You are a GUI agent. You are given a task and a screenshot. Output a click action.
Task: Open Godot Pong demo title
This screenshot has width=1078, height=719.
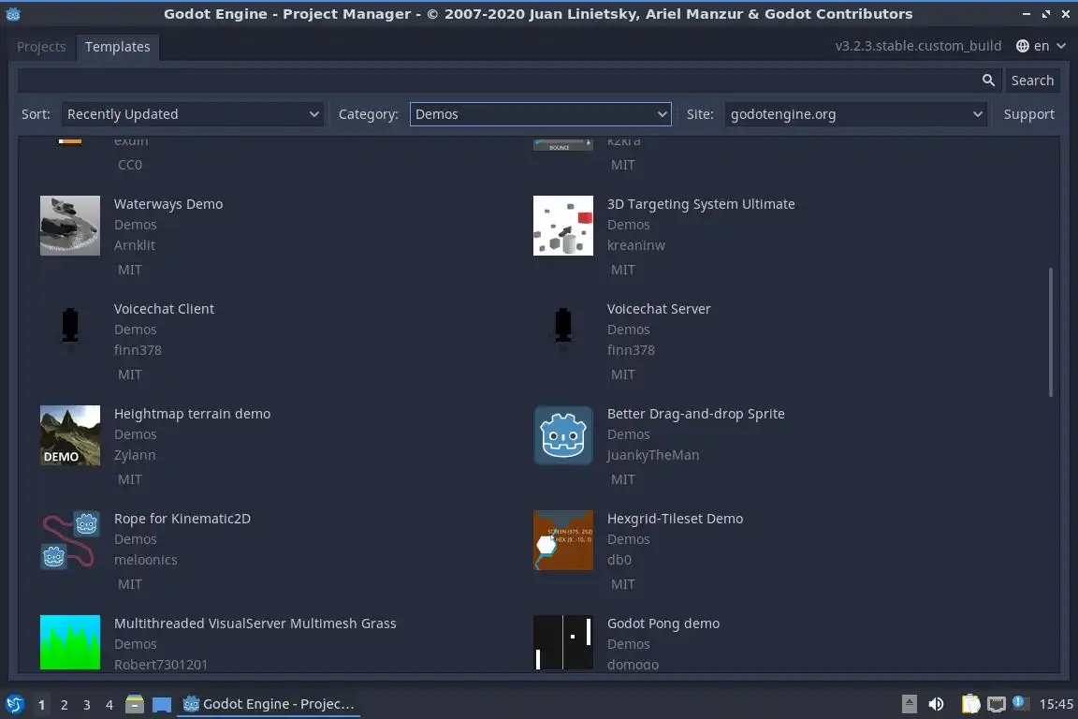pyautogui.click(x=663, y=624)
